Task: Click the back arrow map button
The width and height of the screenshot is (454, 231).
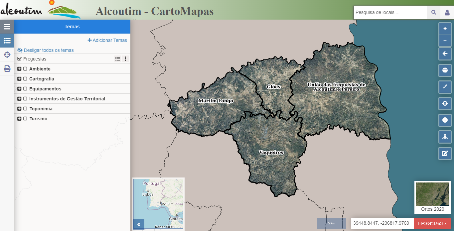Action: [445, 54]
